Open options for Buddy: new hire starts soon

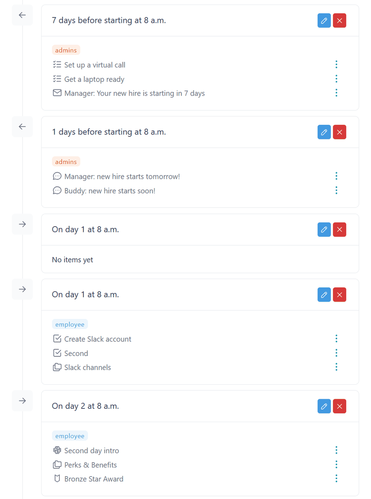[x=336, y=190]
